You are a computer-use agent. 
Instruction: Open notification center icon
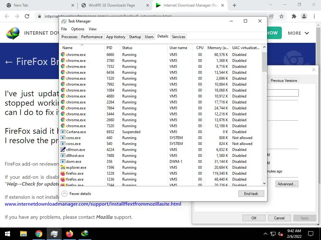tap(311, 234)
